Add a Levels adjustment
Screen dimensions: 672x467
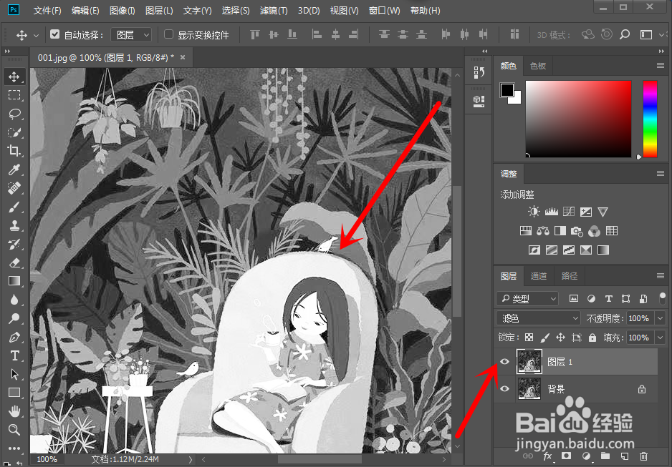551,212
